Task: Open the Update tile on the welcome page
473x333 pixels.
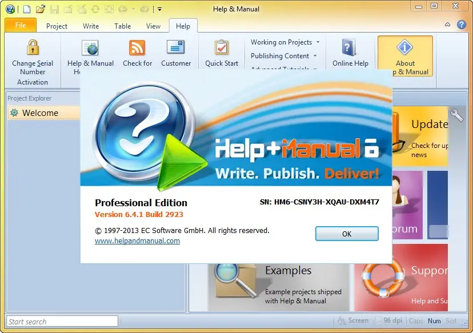Action: click(x=420, y=136)
